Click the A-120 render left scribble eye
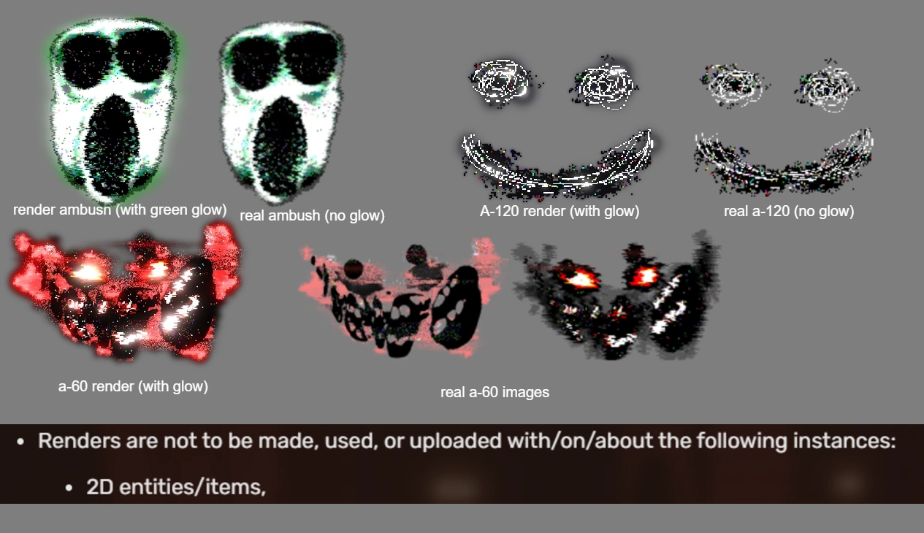This screenshot has width=924, height=533. pyautogui.click(x=500, y=82)
